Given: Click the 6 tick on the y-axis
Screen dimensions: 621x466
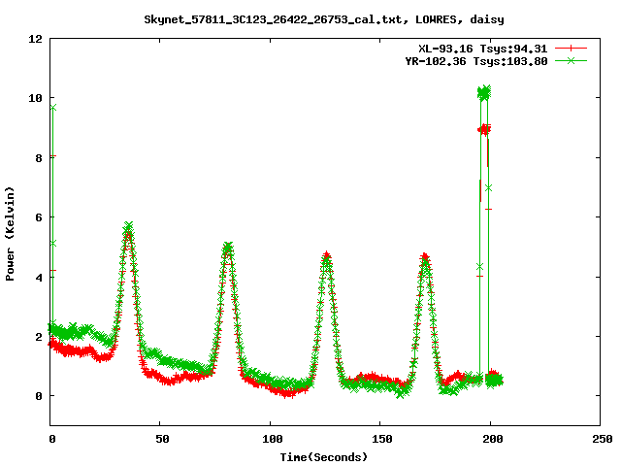Looking at the screenshot, I should tap(37, 217).
